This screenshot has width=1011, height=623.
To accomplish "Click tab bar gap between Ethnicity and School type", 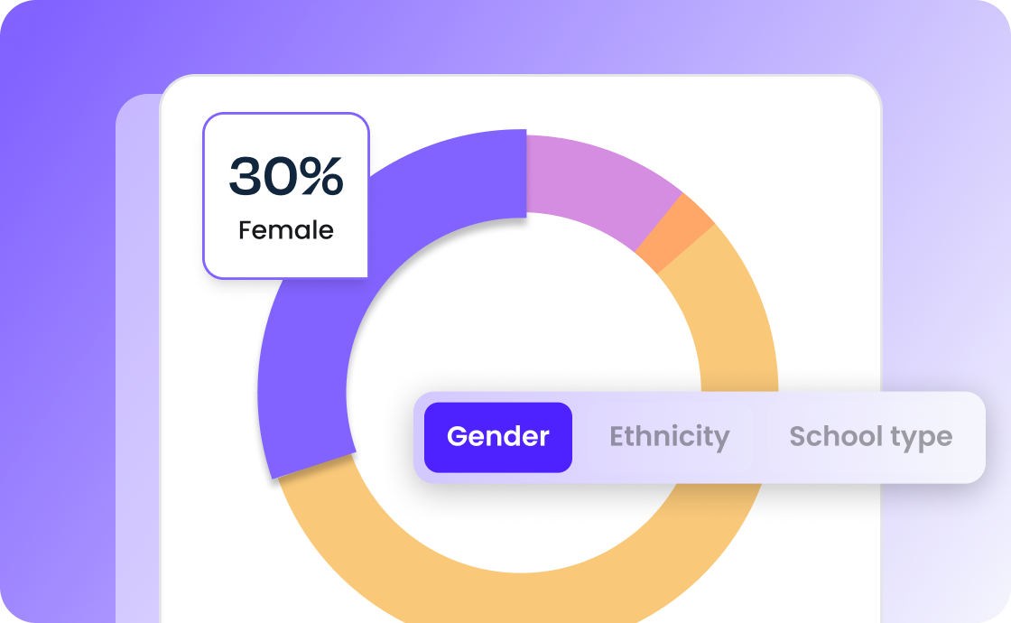I will [761, 437].
